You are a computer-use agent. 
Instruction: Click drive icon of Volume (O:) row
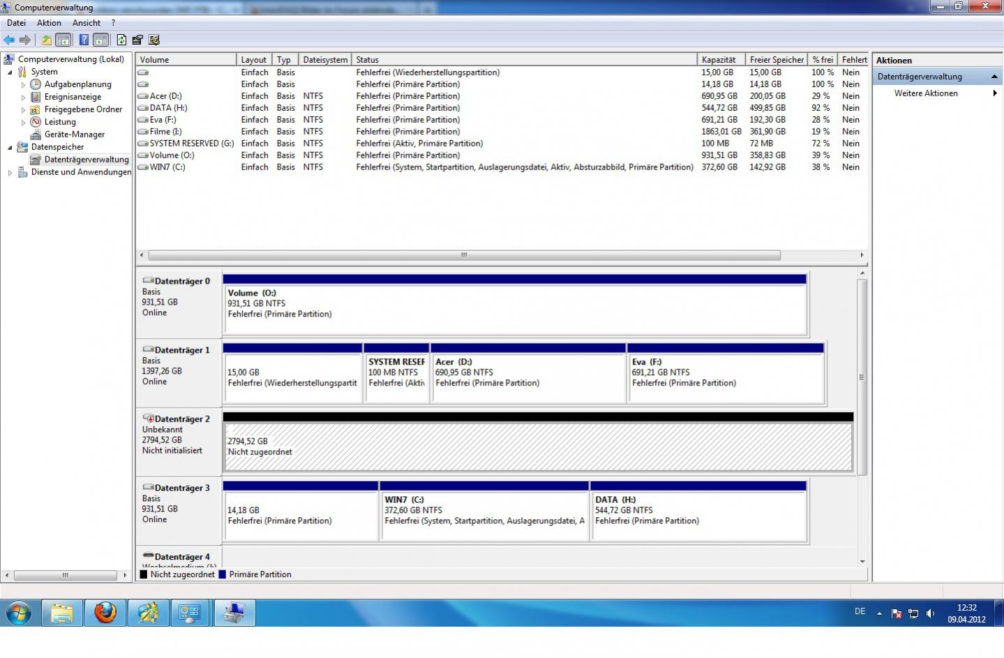(x=143, y=155)
